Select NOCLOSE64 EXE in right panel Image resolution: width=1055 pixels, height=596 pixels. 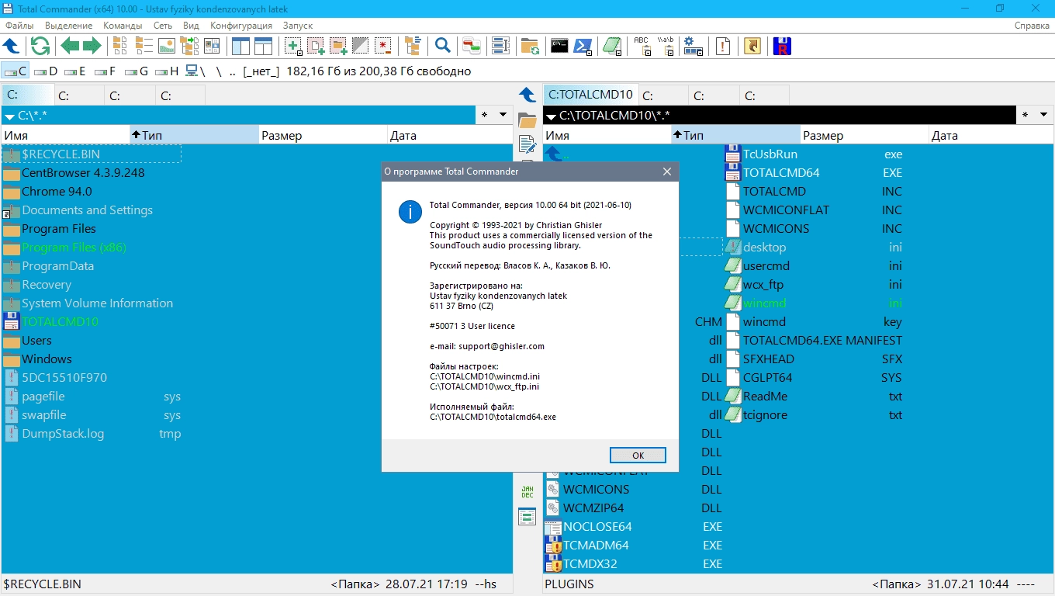634,527
